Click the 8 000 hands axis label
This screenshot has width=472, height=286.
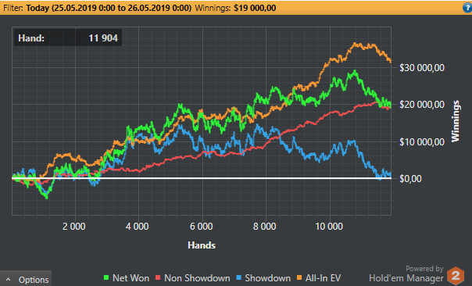click(265, 227)
